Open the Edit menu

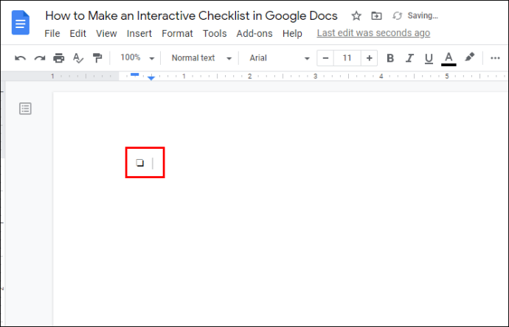coord(78,33)
